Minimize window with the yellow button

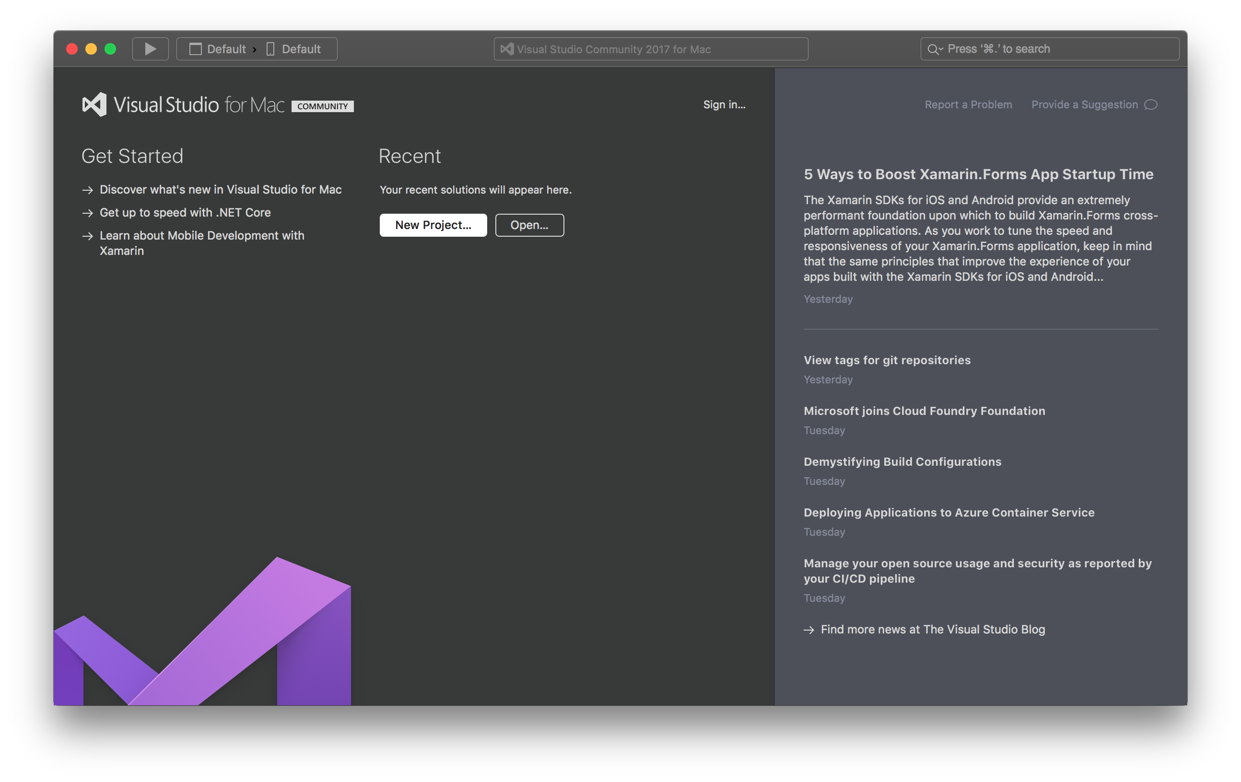(x=91, y=49)
